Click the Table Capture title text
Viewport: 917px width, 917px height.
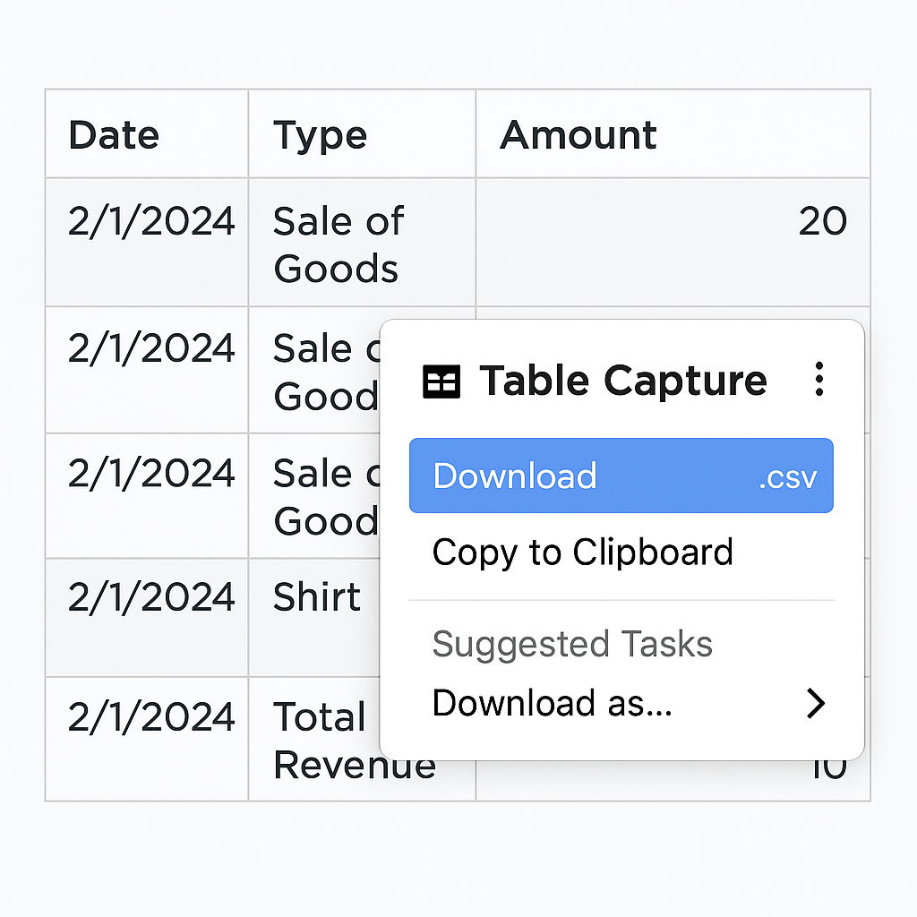click(623, 381)
